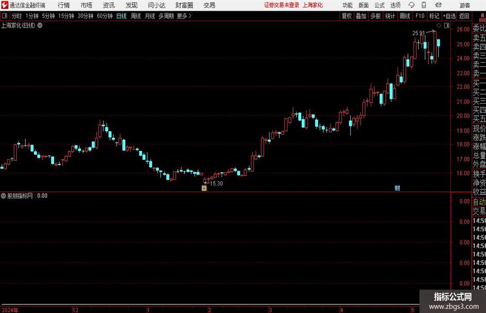Click the 标记 mark toolbar button
Viewport: 486px width, 313px height.
click(434, 16)
